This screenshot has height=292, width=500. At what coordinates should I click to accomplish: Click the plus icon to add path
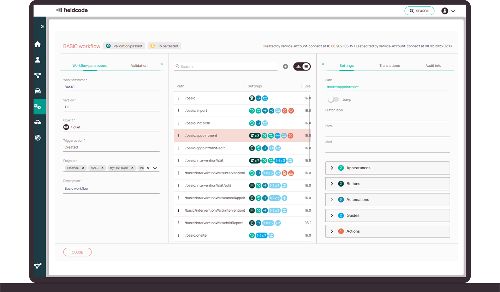(285, 66)
